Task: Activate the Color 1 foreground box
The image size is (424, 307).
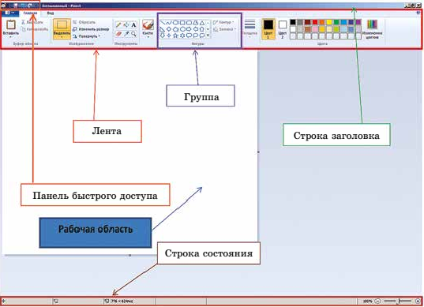Action: (268, 29)
